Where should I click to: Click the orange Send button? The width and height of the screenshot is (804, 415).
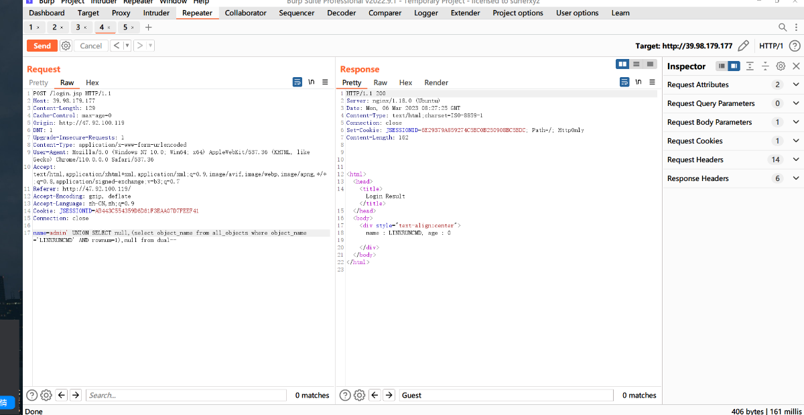tap(42, 46)
